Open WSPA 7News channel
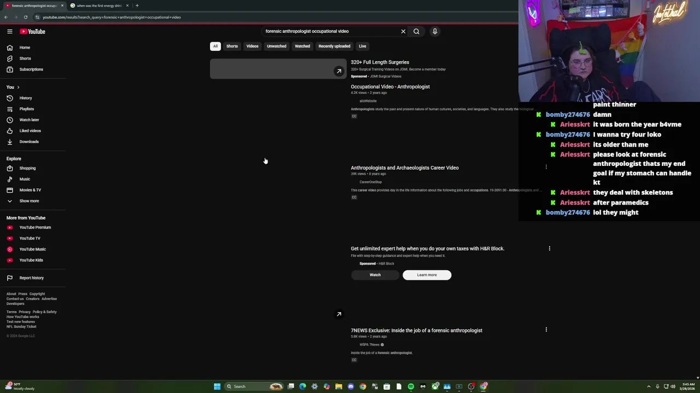 click(370, 345)
